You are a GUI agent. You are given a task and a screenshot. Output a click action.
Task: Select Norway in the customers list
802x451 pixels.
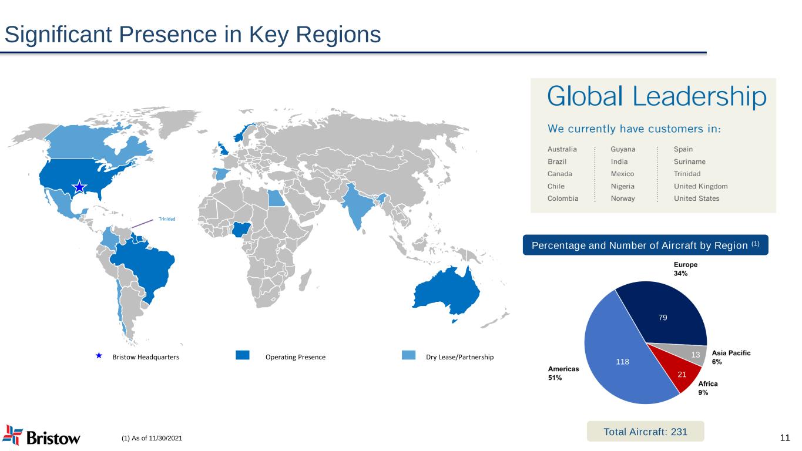click(x=623, y=198)
